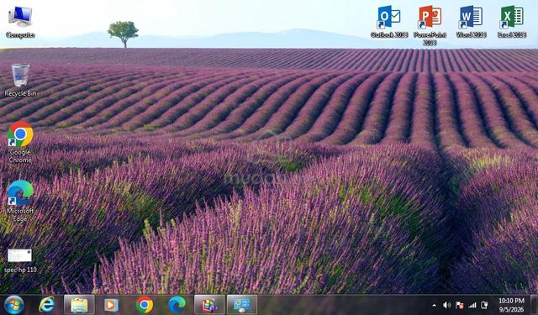Select the Word desktop shortcut
Screen dimensions: 538x315
click(471, 21)
